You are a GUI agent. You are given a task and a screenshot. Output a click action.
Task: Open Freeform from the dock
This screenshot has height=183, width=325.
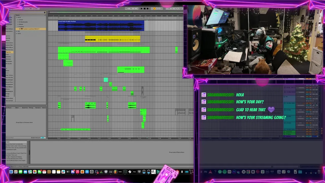click(x=63, y=172)
